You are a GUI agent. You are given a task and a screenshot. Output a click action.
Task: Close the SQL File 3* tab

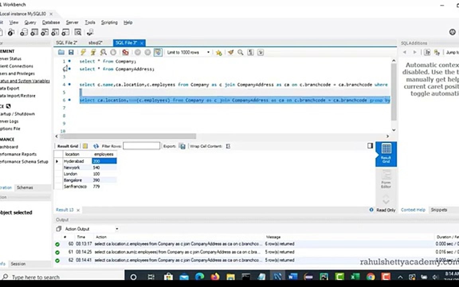pyautogui.click(x=142, y=43)
